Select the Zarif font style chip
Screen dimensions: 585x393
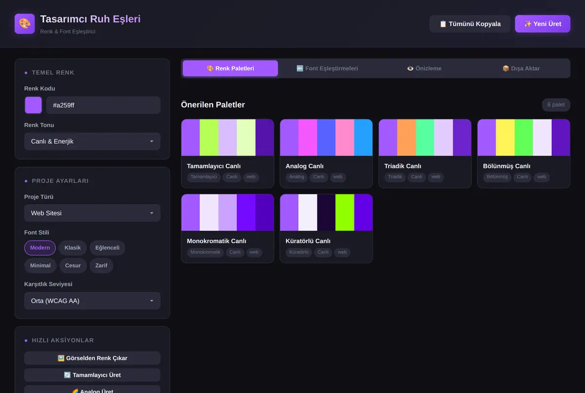pyautogui.click(x=101, y=266)
